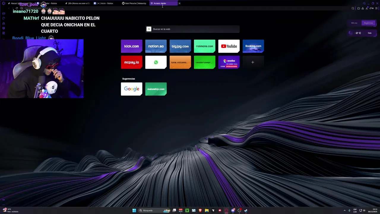Open the tuna.voicemod speed dial tile

pyautogui.click(x=180, y=62)
